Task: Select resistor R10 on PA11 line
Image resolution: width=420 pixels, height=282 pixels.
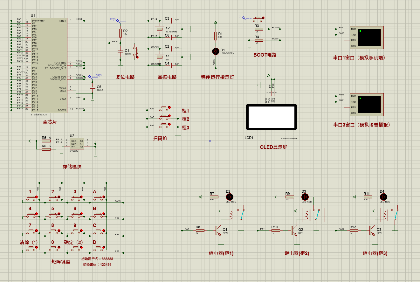Action: click(276, 230)
